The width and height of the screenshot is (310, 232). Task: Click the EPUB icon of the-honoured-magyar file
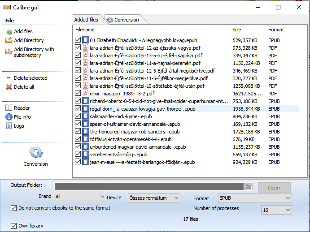pos(85,131)
